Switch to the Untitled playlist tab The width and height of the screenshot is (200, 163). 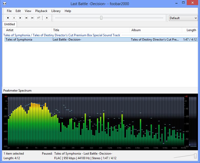(9, 24)
